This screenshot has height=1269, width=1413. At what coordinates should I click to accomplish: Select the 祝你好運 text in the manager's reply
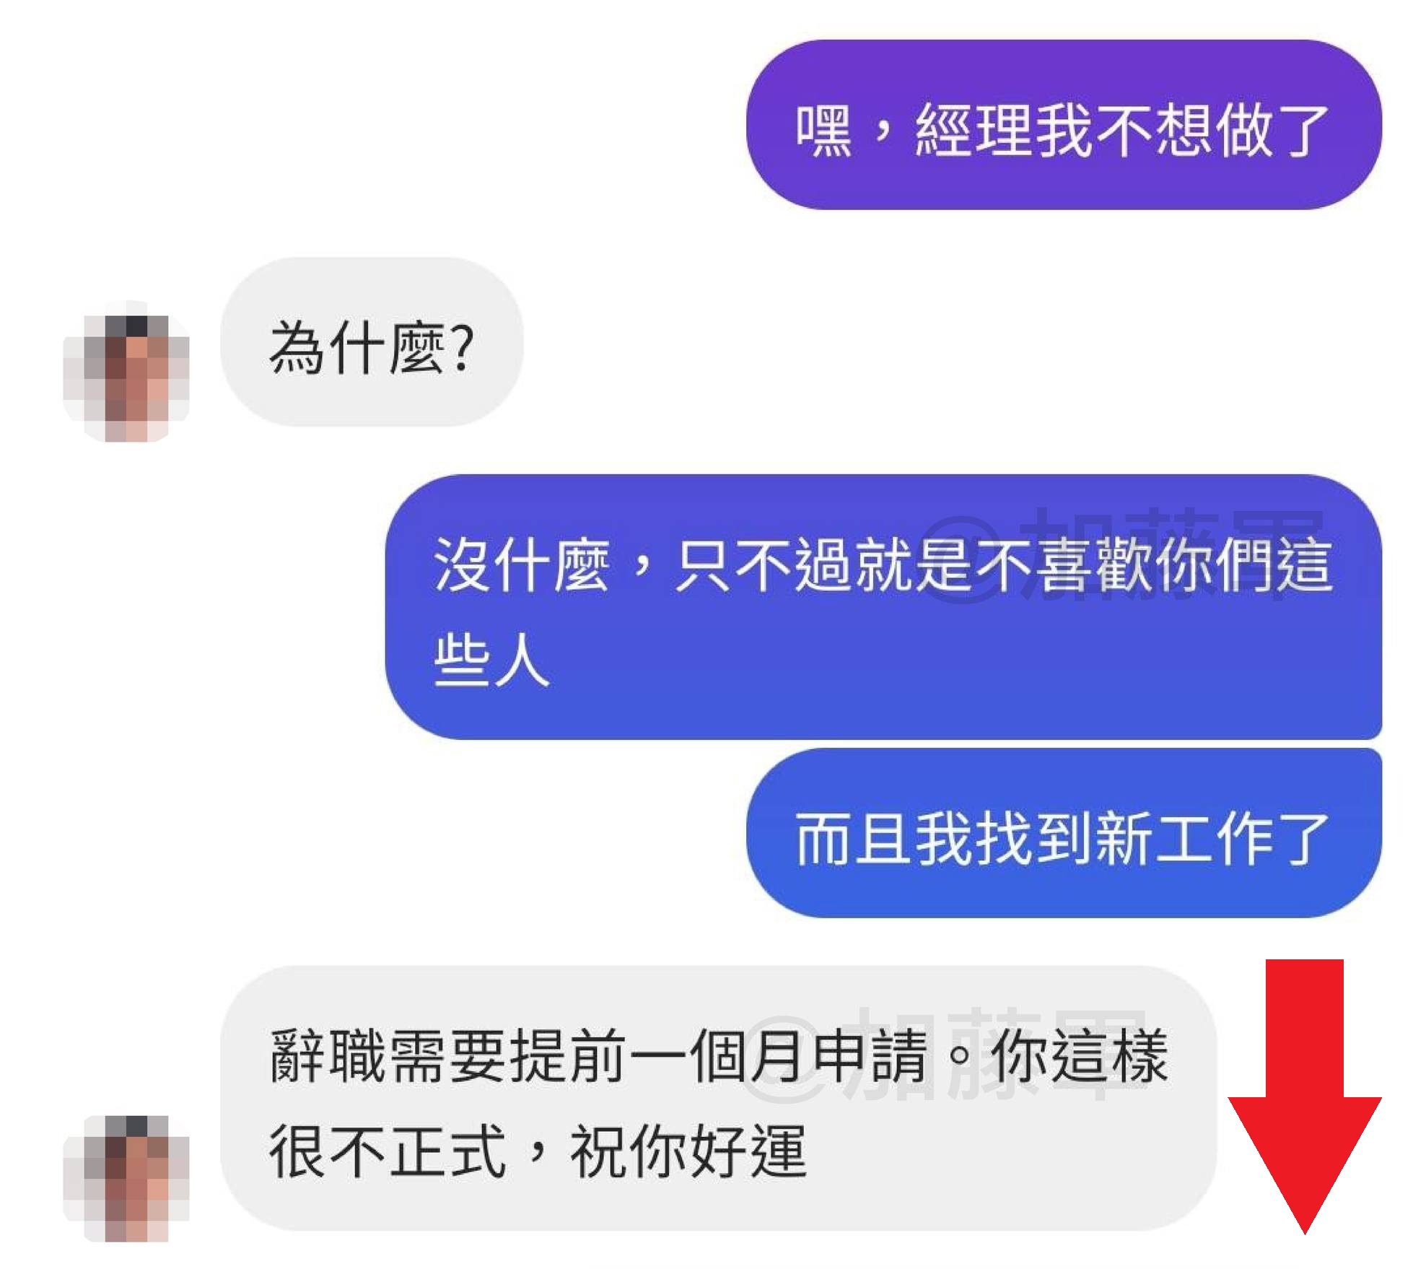[688, 1153]
